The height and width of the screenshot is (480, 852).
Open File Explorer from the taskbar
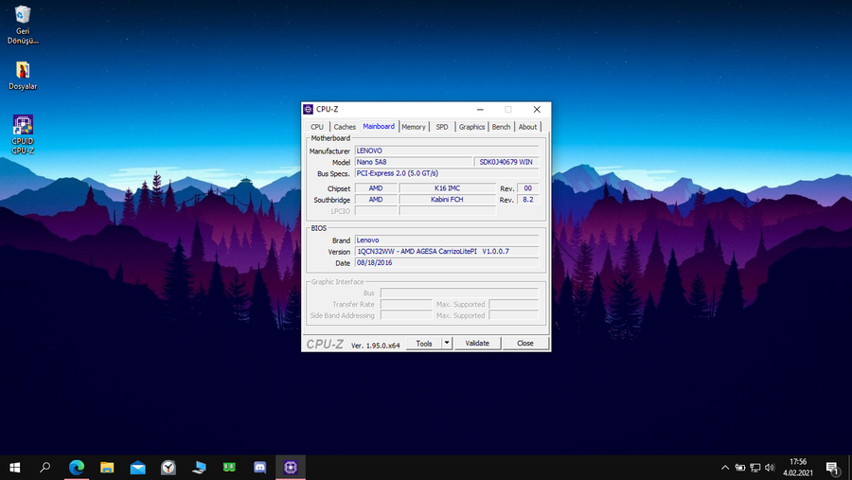107,468
